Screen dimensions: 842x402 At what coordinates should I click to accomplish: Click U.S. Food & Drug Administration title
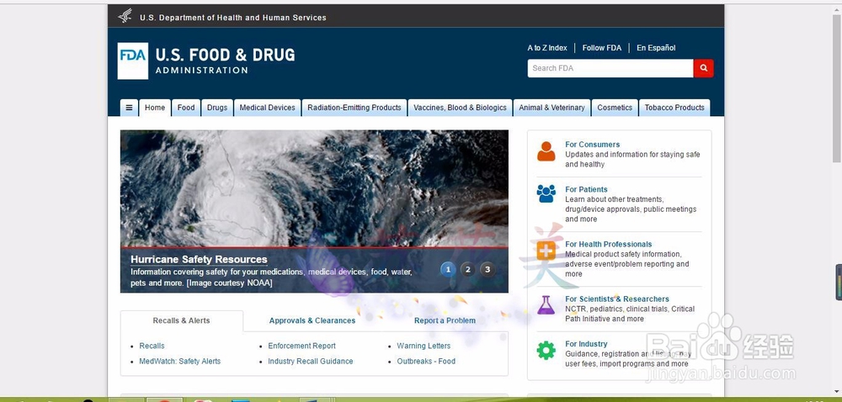(x=225, y=61)
